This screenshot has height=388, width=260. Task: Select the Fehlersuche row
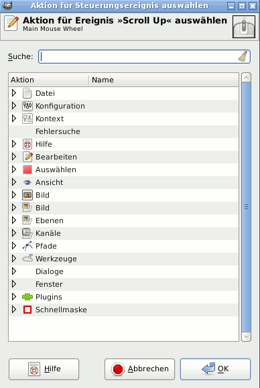tap(124, 131)
